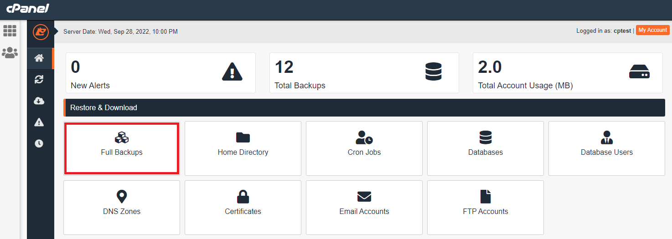Click the orange JetBackup logo icon
Viewport: 672px width, 239px height.
tap(41, 32)
